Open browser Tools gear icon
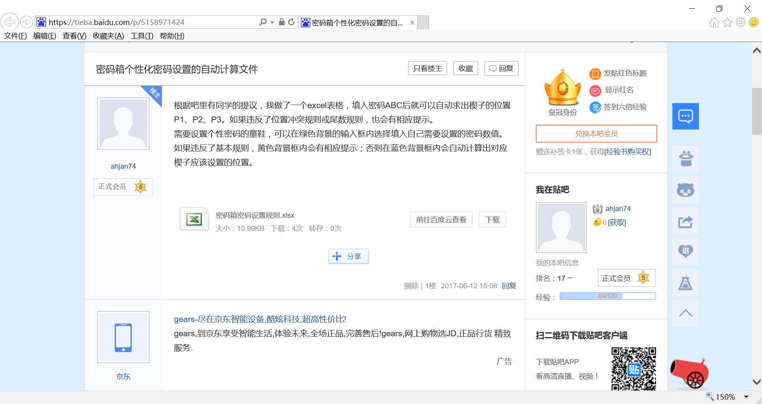This screenshot has width=762, height=404. (x=741, y=22)
